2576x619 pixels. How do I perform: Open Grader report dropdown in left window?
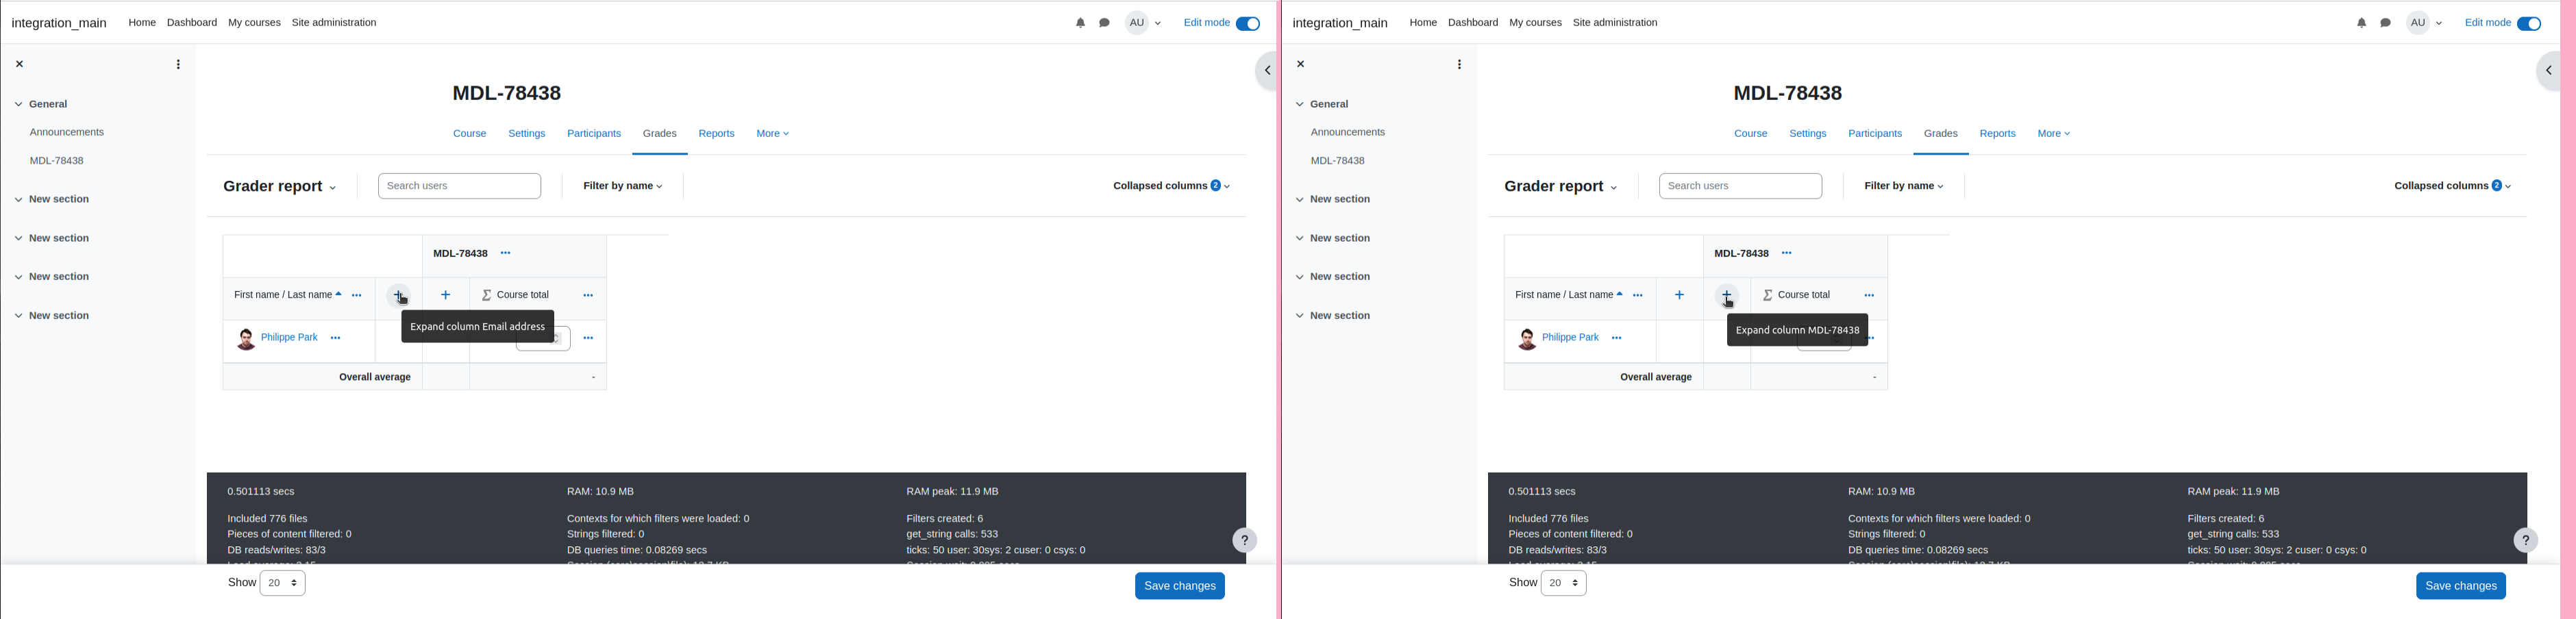[279, 186]
